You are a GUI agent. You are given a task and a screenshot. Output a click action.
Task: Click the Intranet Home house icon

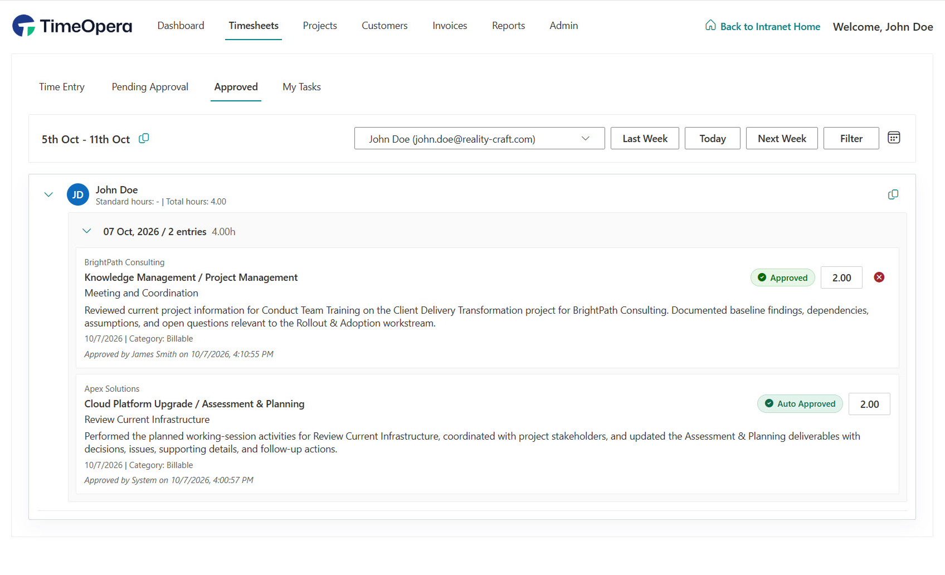[x=710, y=25]
